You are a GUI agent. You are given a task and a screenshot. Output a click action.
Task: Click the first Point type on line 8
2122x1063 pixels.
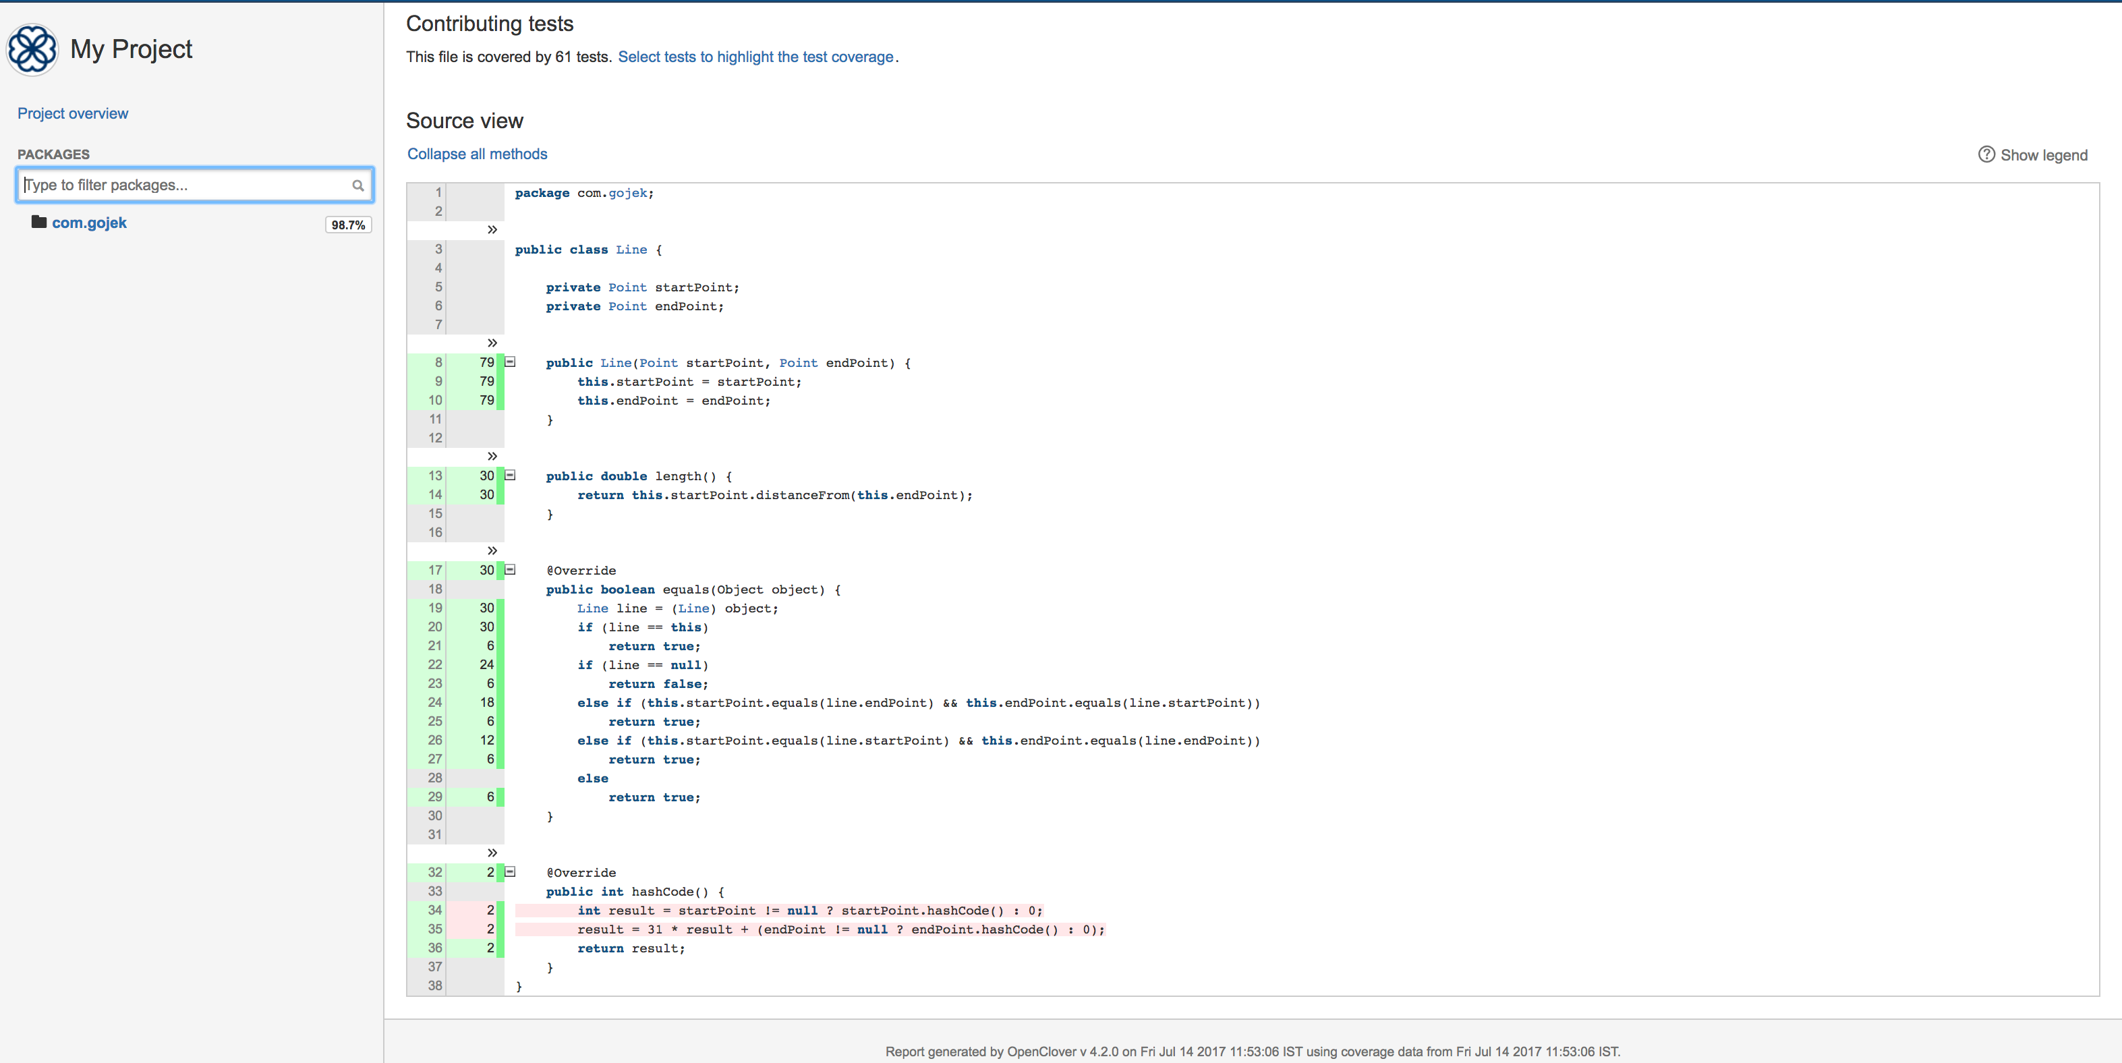pyautogui.click(x=658, y=364)
